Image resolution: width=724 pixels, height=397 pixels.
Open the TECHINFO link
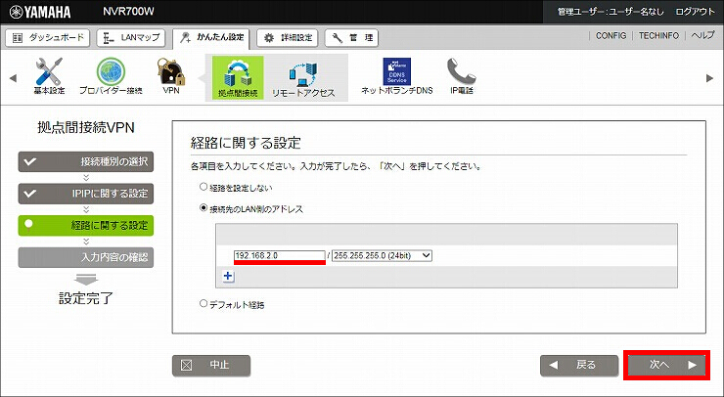[658, 35]
